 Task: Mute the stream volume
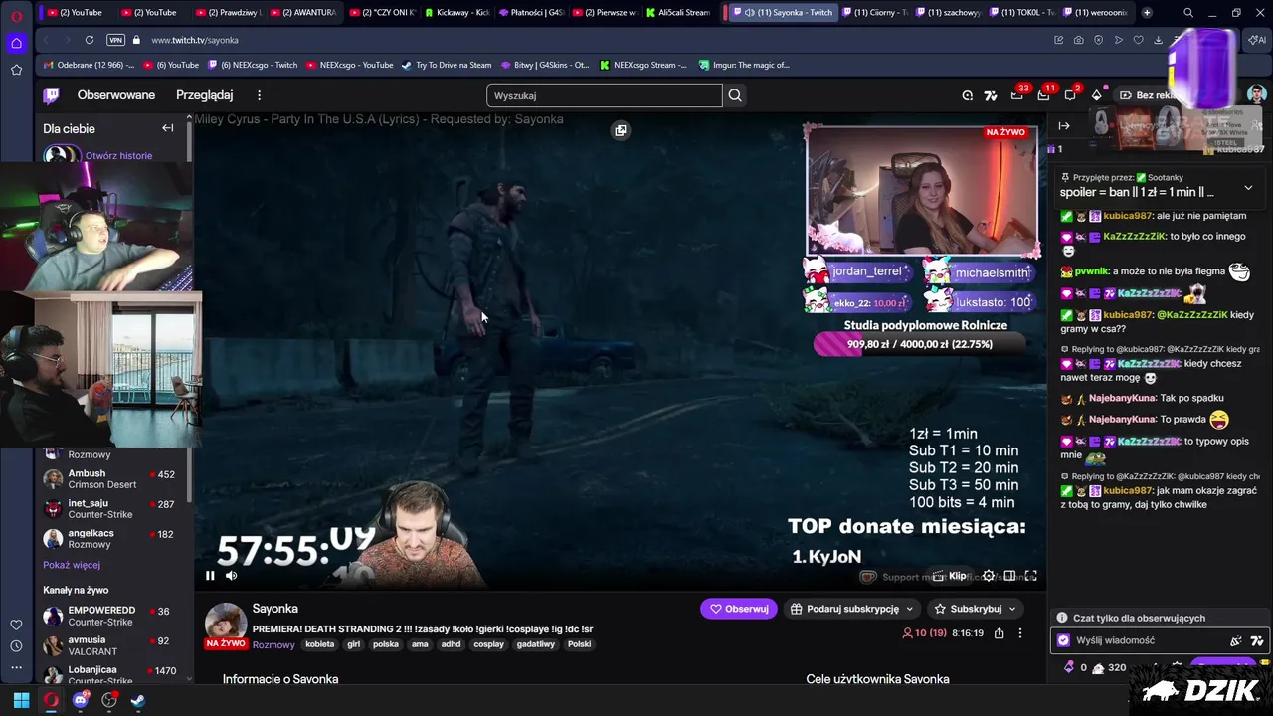tap(232, 575)
